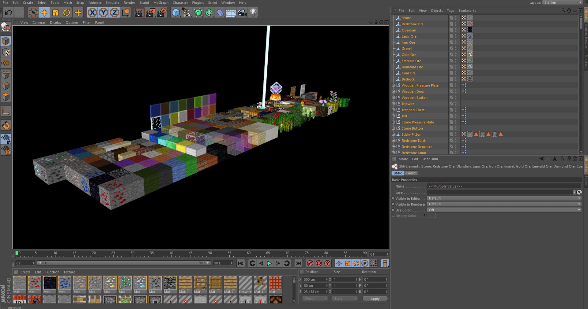Open Object Manager Tags menu

point(450,10)
